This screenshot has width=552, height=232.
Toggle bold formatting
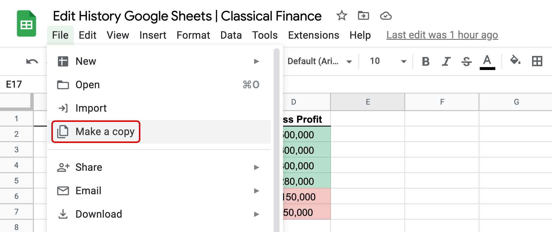point(425,61)
